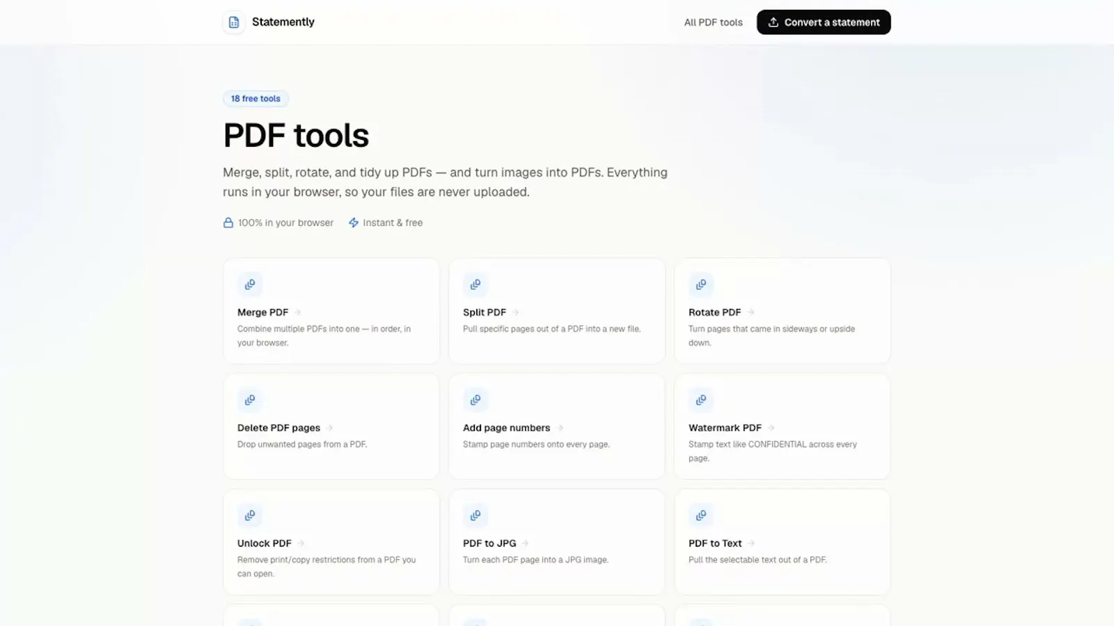Click the arrow next to Delete PDF pages
This screenshot has width=1114, height=626.
pyautogui.click(x=330, y=428)
